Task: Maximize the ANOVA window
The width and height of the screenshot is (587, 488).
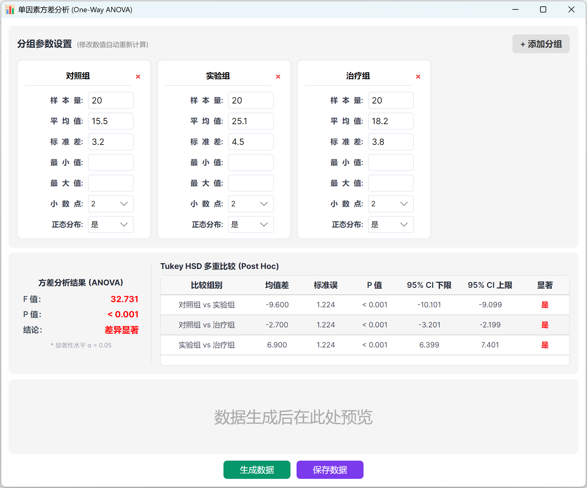Action: (543, 9)
